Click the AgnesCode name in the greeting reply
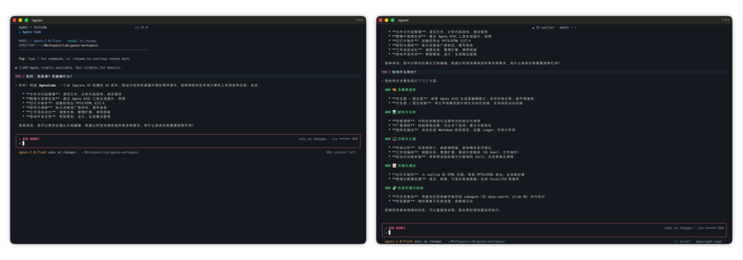 [48, 85]
